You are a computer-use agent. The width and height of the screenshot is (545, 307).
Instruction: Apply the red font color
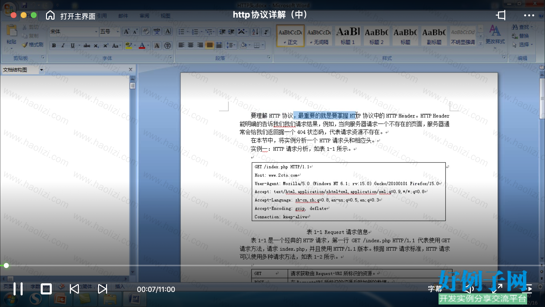pyautogui.click(x=142, y=46)
